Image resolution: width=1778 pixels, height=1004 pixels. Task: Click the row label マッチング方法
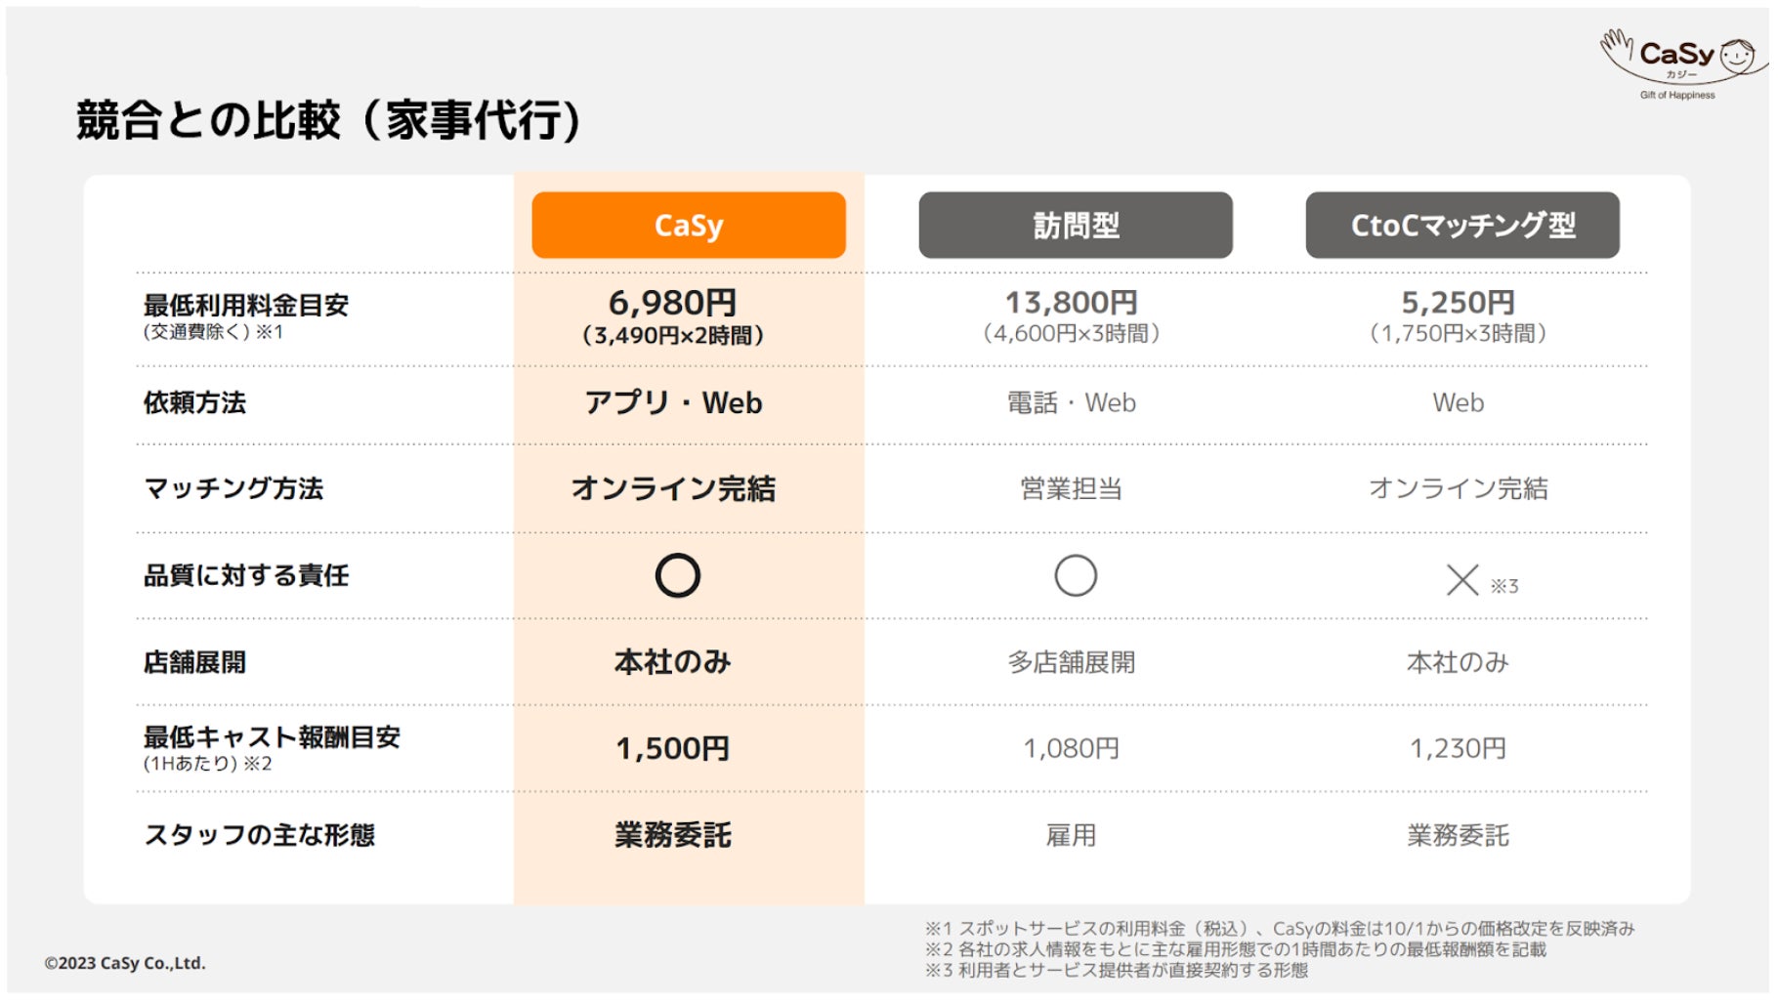[x=233, y=488]
